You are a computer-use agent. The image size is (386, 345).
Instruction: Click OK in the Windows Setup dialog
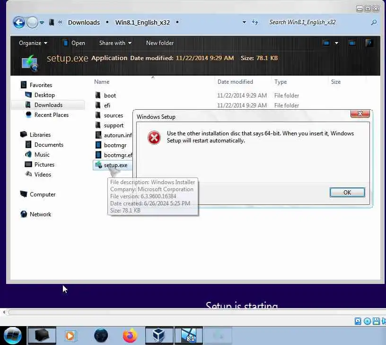tap(347, 192)
